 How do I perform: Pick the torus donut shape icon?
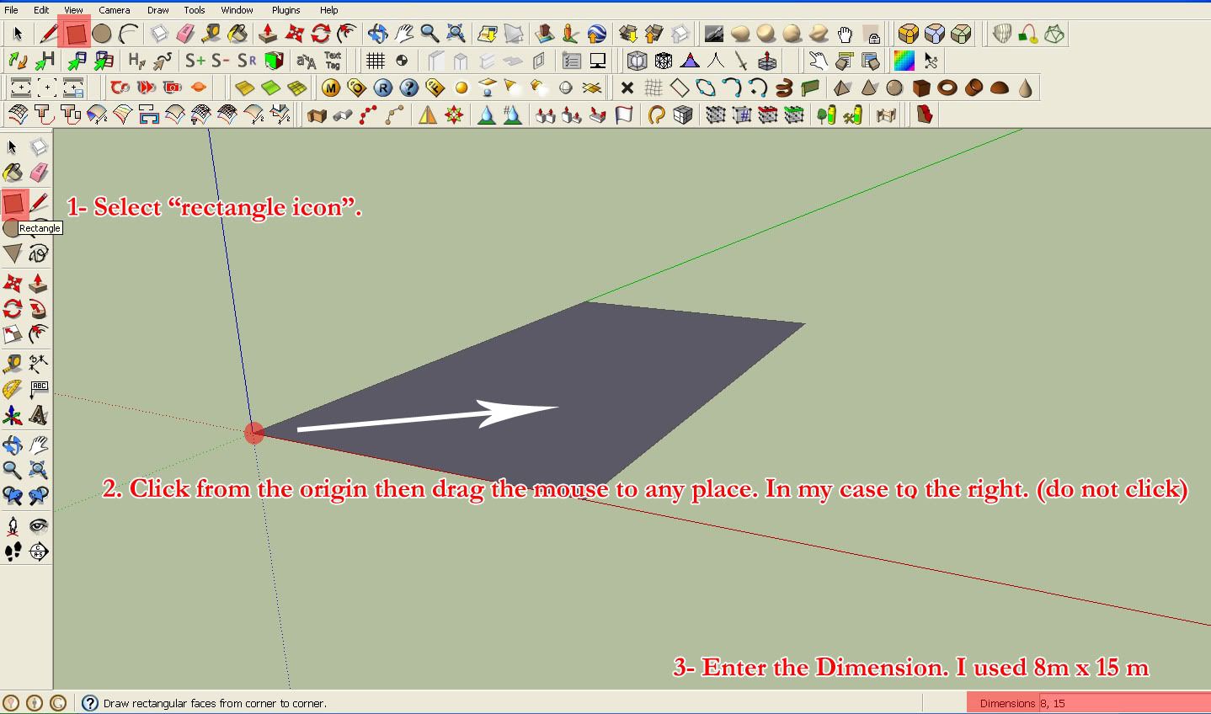[x=947, y=88]
